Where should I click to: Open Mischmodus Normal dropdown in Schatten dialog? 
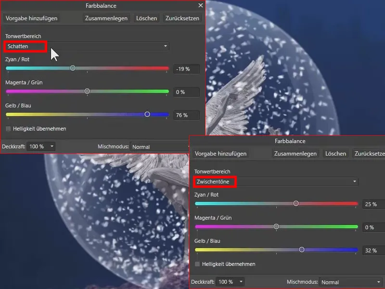click(x=161, y=147)
